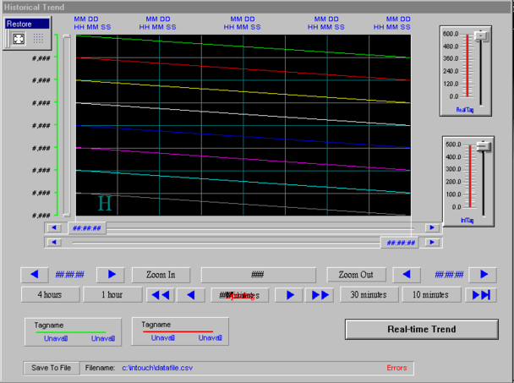Click right arrow left of Zoom In
Screen dimensions: 514x383
tap(110, 275)
